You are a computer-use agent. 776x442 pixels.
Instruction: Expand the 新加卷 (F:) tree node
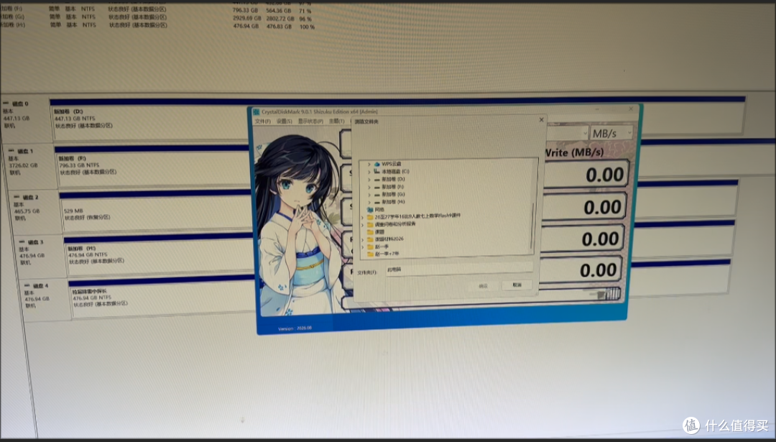click(x=369, y=187)
